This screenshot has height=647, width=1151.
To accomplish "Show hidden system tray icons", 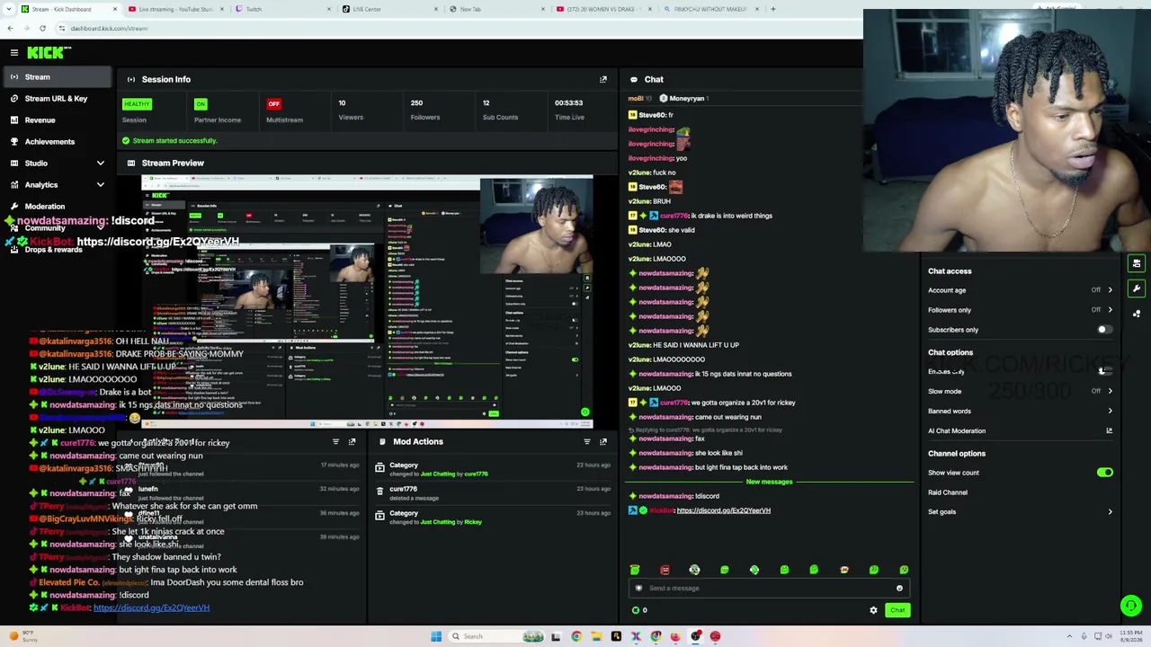I will point(1069,636).
